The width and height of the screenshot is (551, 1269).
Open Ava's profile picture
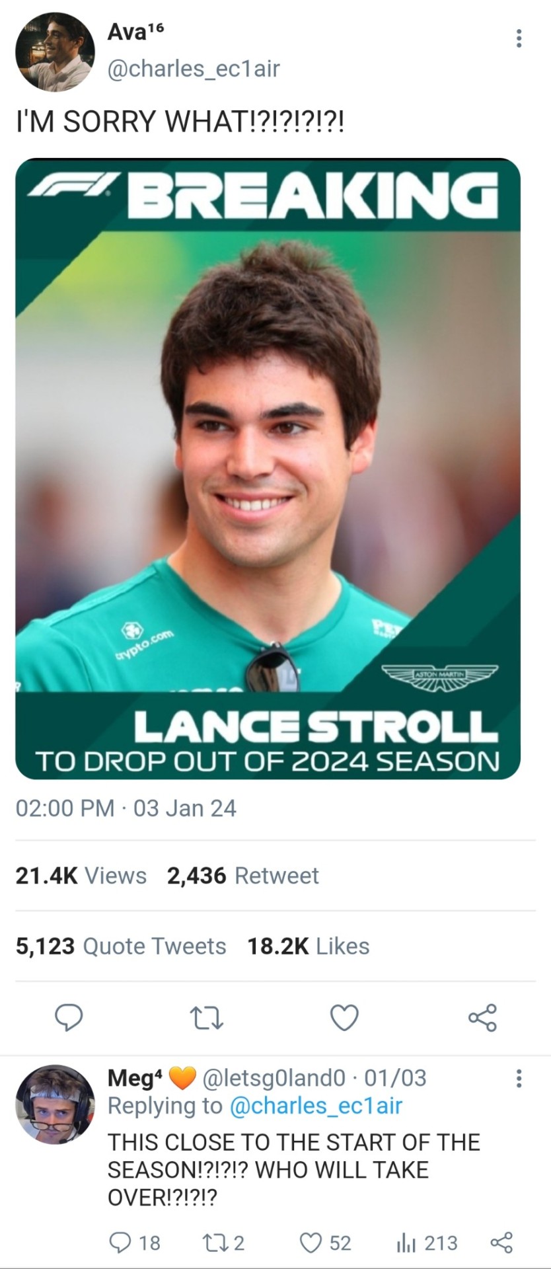[x=55, y=52]
